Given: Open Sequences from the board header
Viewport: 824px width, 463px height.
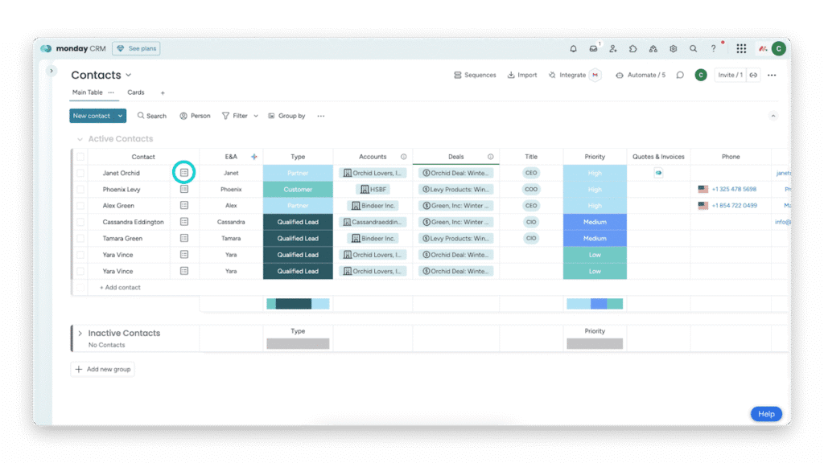Looking at the screenshot, I should pyautogui.click(x=475, y=75).
